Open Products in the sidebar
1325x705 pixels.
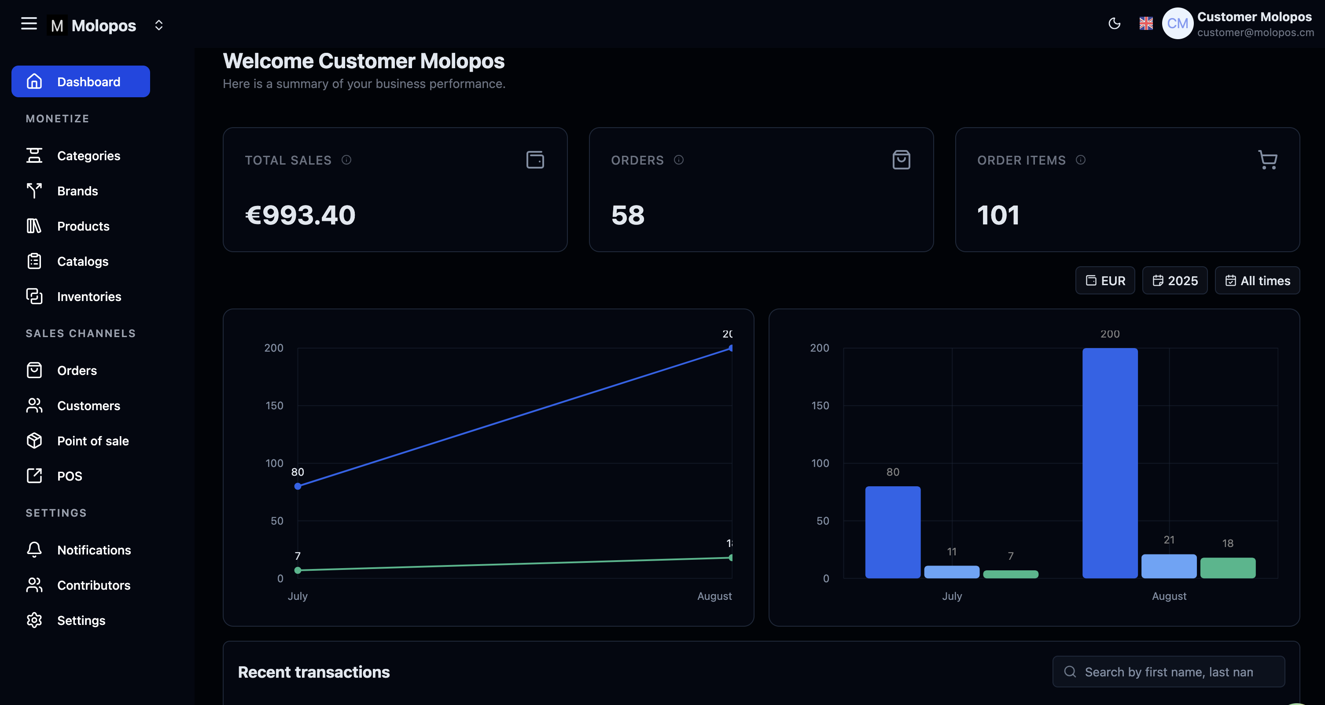(x=83, y=226)
